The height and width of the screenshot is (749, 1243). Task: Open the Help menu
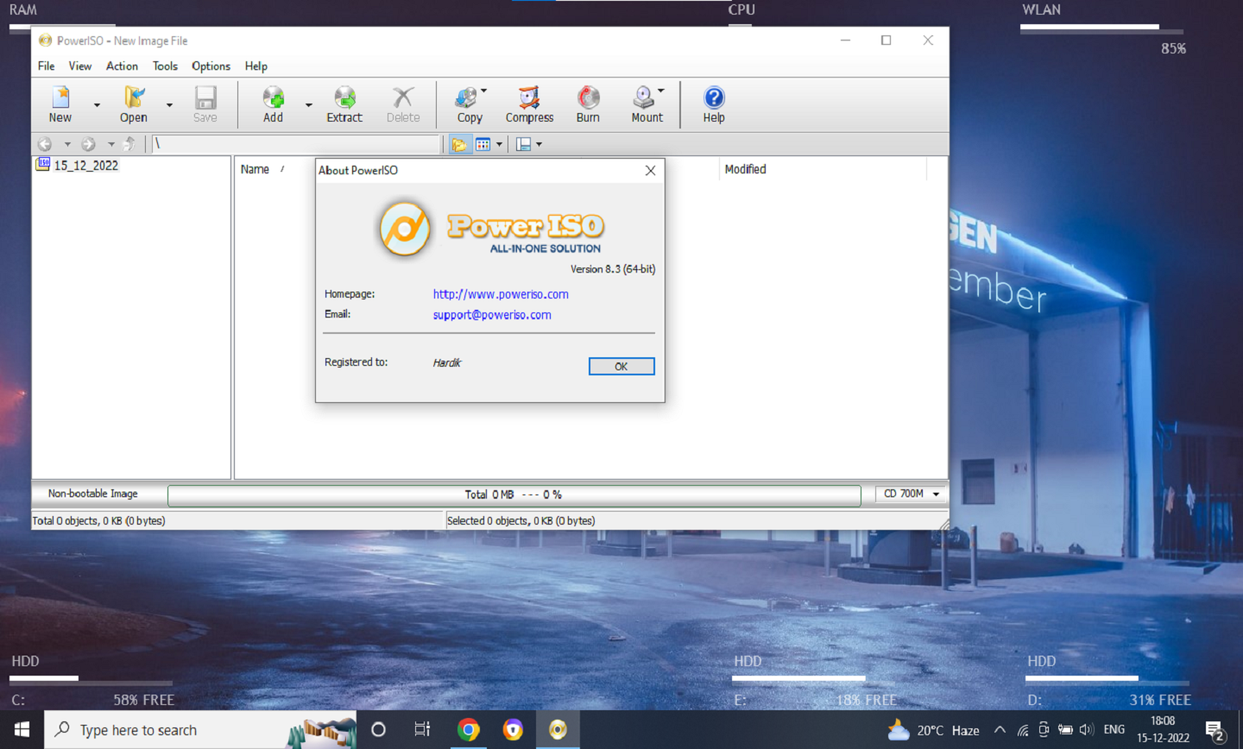pos(256,66)
